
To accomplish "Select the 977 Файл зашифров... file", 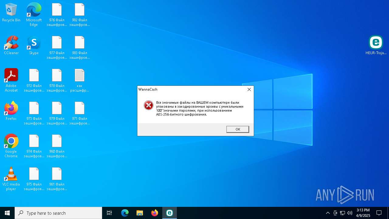I will [x=57, y=47].
